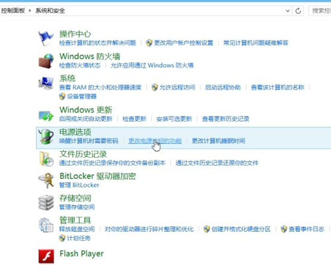Open the 电源选项 battery icon
The width and height of the screenshot is (331, 269).
coord(46,136)
